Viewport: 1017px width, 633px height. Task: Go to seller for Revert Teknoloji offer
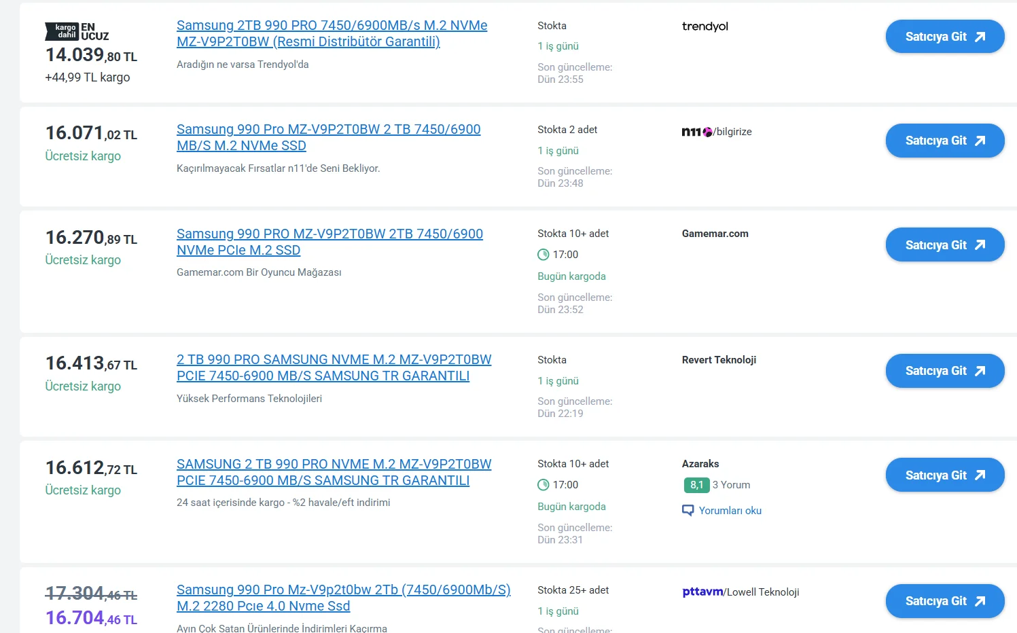tap(945, 371)
